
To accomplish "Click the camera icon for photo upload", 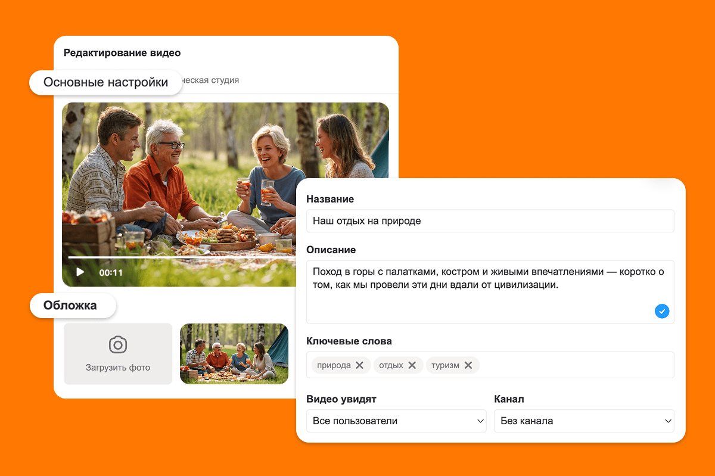I will [118, 345].
